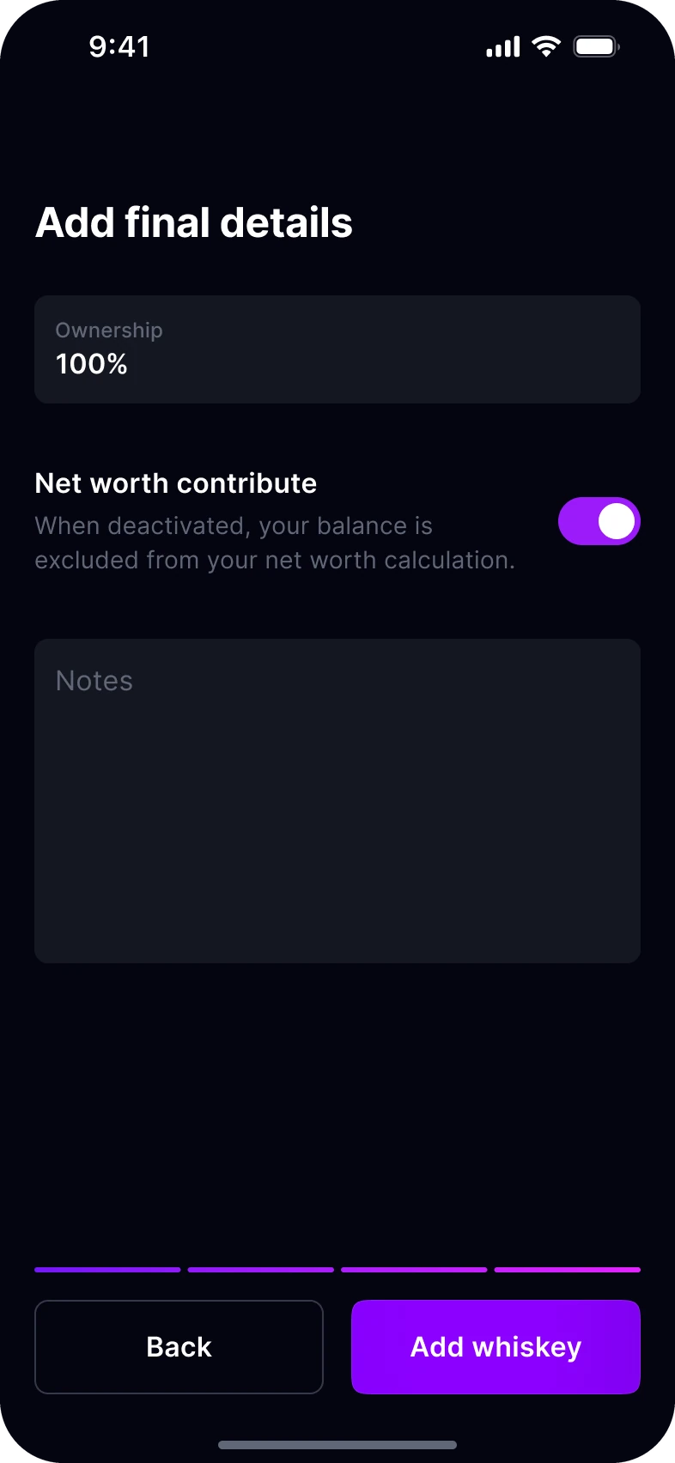
Task: Tap the Notes placeholder text
Action: pos(94,681)
